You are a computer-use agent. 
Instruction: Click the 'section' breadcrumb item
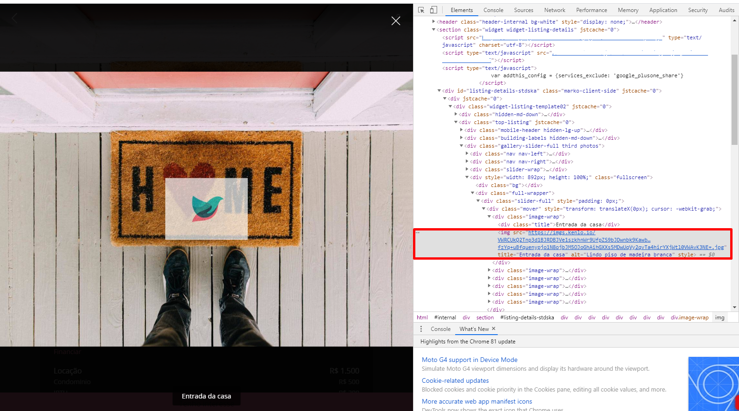pos(485,318)
